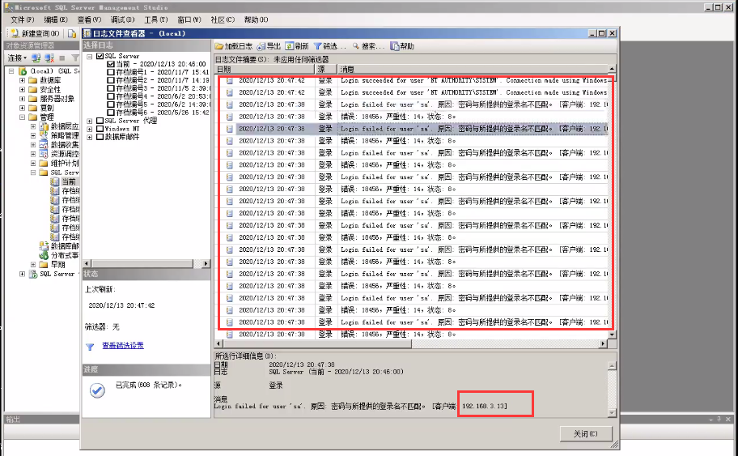Click the Load Log (加载日志) toolbar icon
The width and height of the screenshot is (738, 456).
[219, 46]
